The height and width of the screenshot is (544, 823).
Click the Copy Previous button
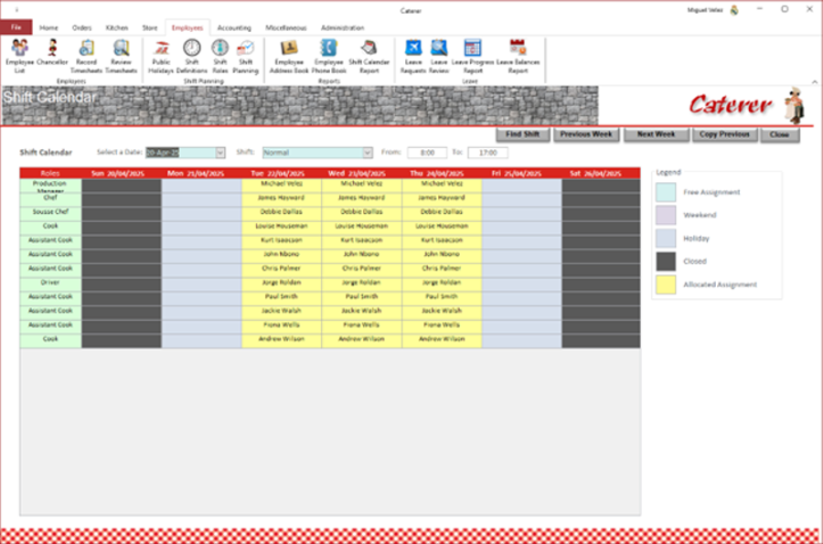[724, 134]
